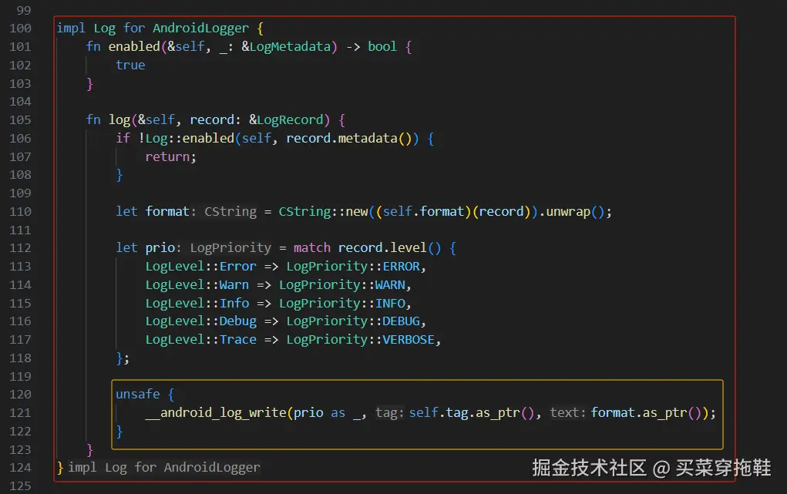Screen dimensions: 787x494
Task: Click record.level() on line 112
Action: pyautogui.click(x=389, y=248)
